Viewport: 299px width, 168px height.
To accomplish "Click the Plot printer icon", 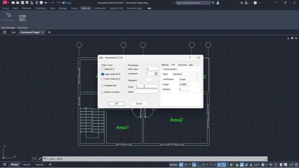I will point(41,3).
